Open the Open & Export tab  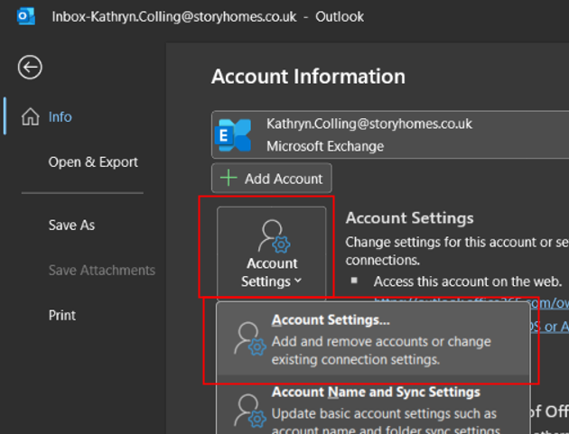(x=93, y=162)
